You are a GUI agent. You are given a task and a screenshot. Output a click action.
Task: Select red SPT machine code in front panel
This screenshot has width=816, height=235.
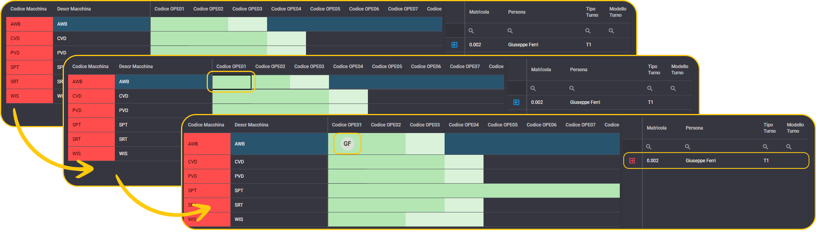point(207,191)
